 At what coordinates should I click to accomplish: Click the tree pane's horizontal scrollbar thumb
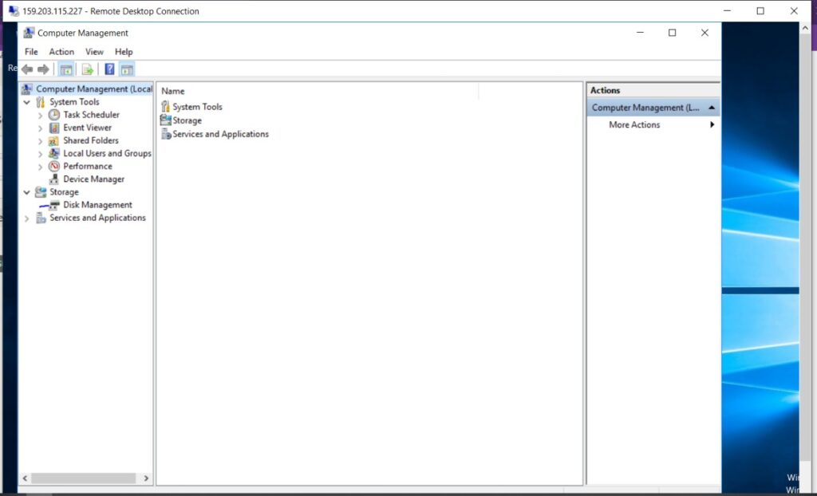coord(83,478)
